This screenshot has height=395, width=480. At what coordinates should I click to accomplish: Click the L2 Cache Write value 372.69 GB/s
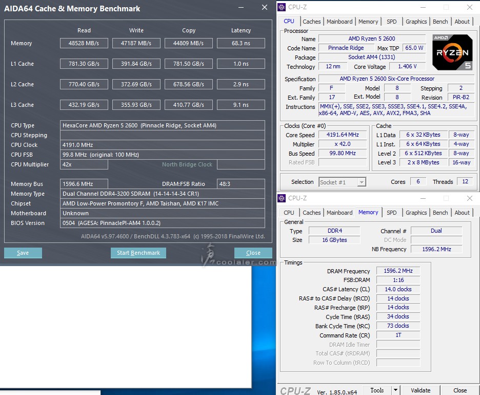pyautogui.click(x=136, y=84)
